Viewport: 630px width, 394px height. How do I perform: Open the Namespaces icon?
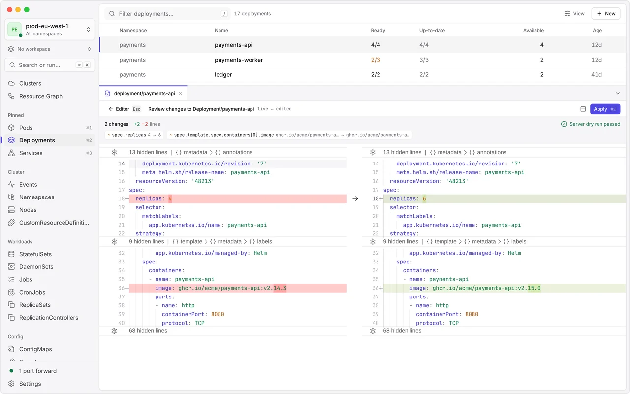[11, 197]
